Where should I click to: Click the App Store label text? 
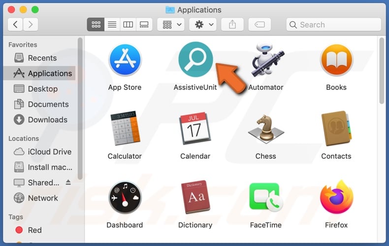pos(125,87)
